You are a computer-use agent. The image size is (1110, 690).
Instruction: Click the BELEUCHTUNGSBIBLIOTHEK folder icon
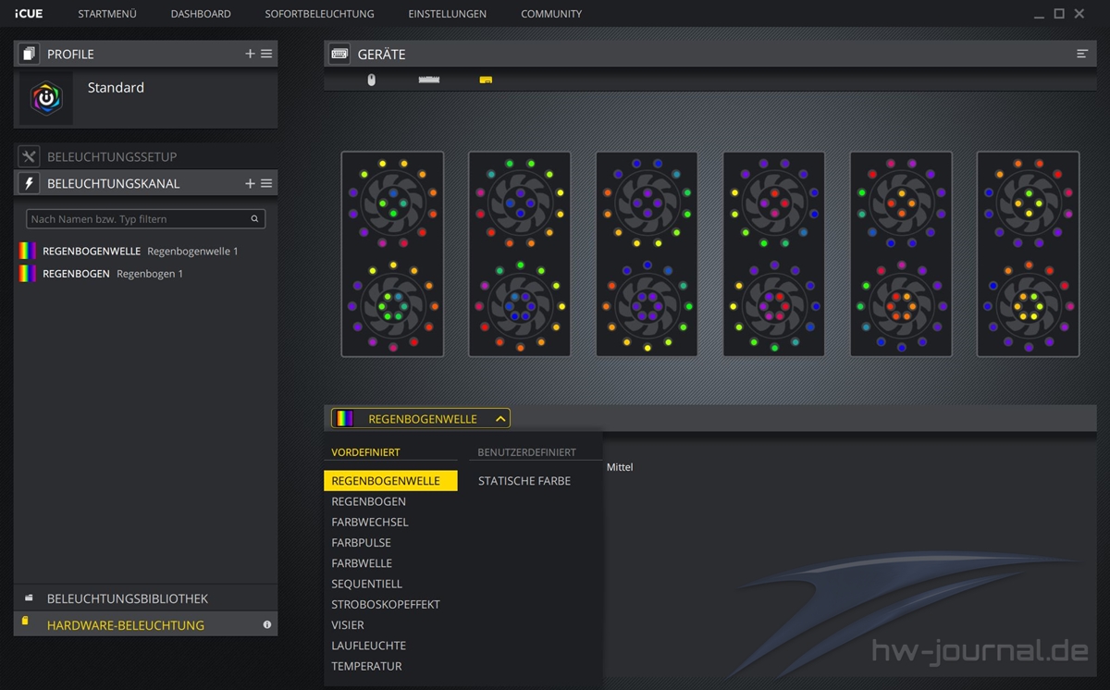point(29,598)
